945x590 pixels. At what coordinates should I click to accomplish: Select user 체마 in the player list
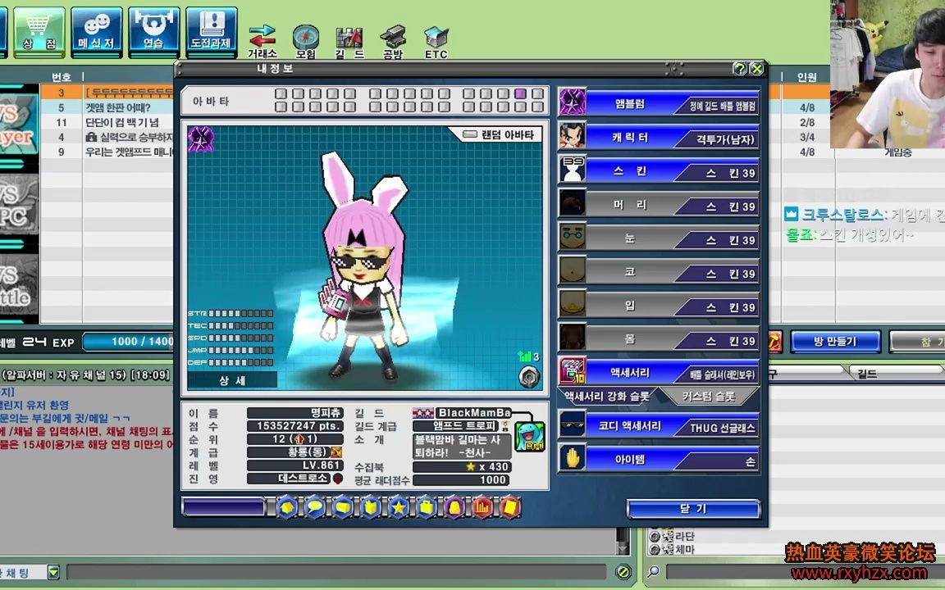pyautogui.click(x=686, y=549)
